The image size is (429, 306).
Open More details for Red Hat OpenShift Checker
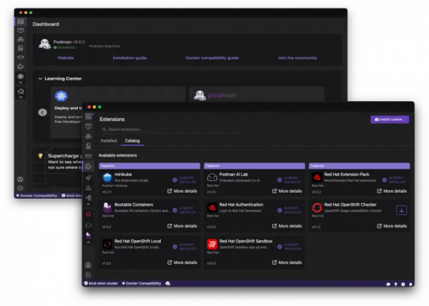391,226
